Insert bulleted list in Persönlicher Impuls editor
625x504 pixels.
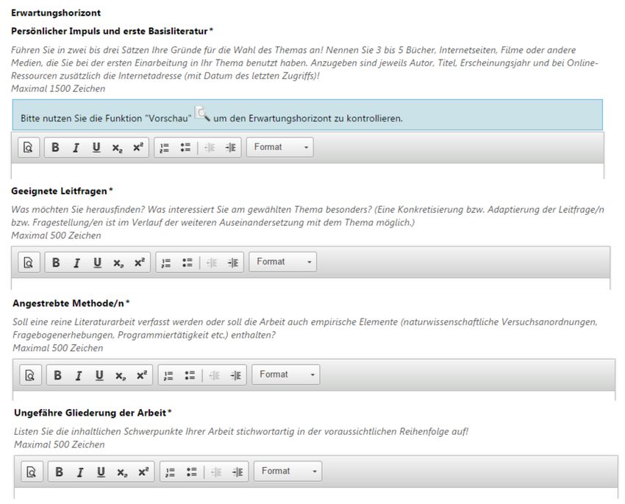pos(185,148)
